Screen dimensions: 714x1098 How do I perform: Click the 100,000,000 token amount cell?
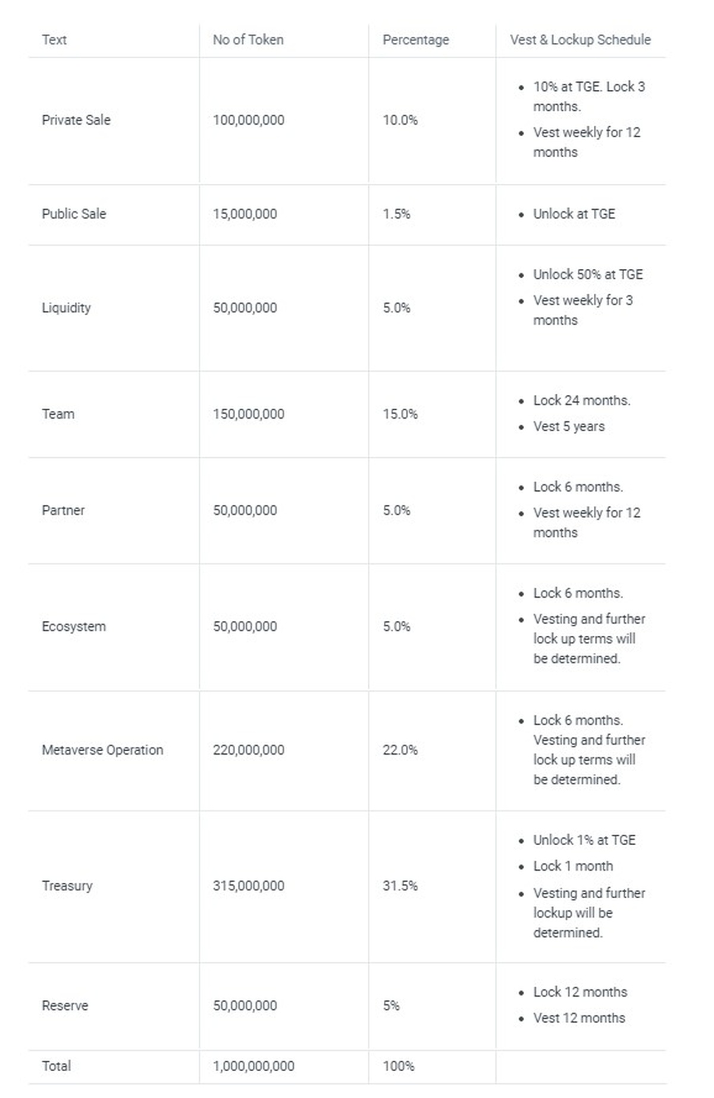tap(249, 120)
